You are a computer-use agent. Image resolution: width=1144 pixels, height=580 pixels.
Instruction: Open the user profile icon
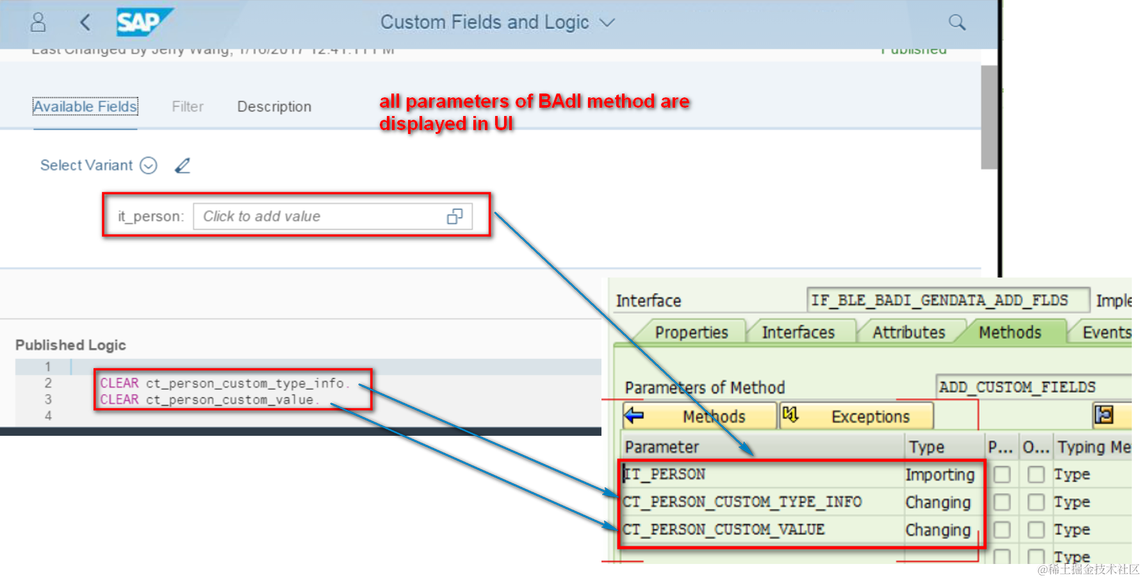click(38, 22)
